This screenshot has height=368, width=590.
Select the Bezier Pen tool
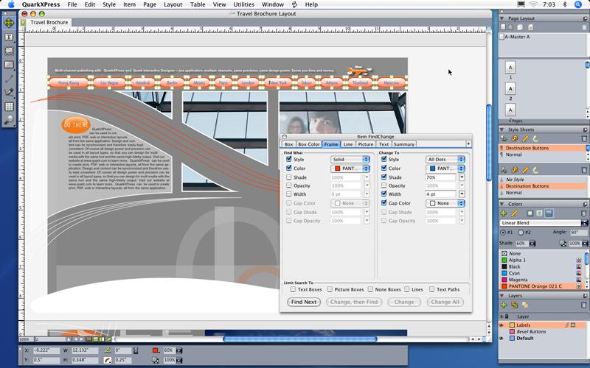(x=9, y=93)
